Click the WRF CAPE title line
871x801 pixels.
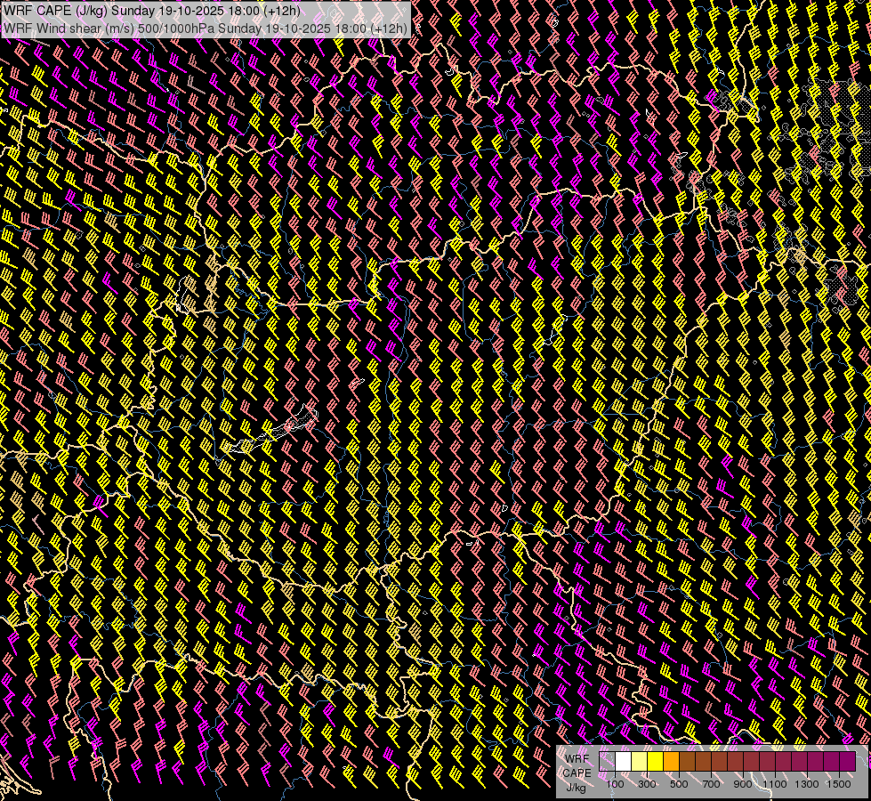[x=152, y=11]
